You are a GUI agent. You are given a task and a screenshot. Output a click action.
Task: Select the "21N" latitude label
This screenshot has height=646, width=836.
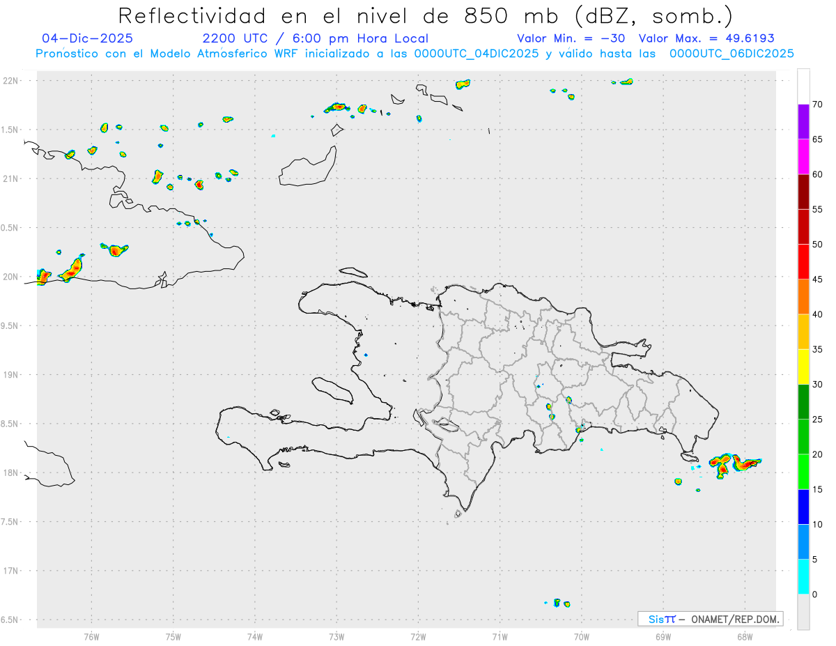click(10, 179)
